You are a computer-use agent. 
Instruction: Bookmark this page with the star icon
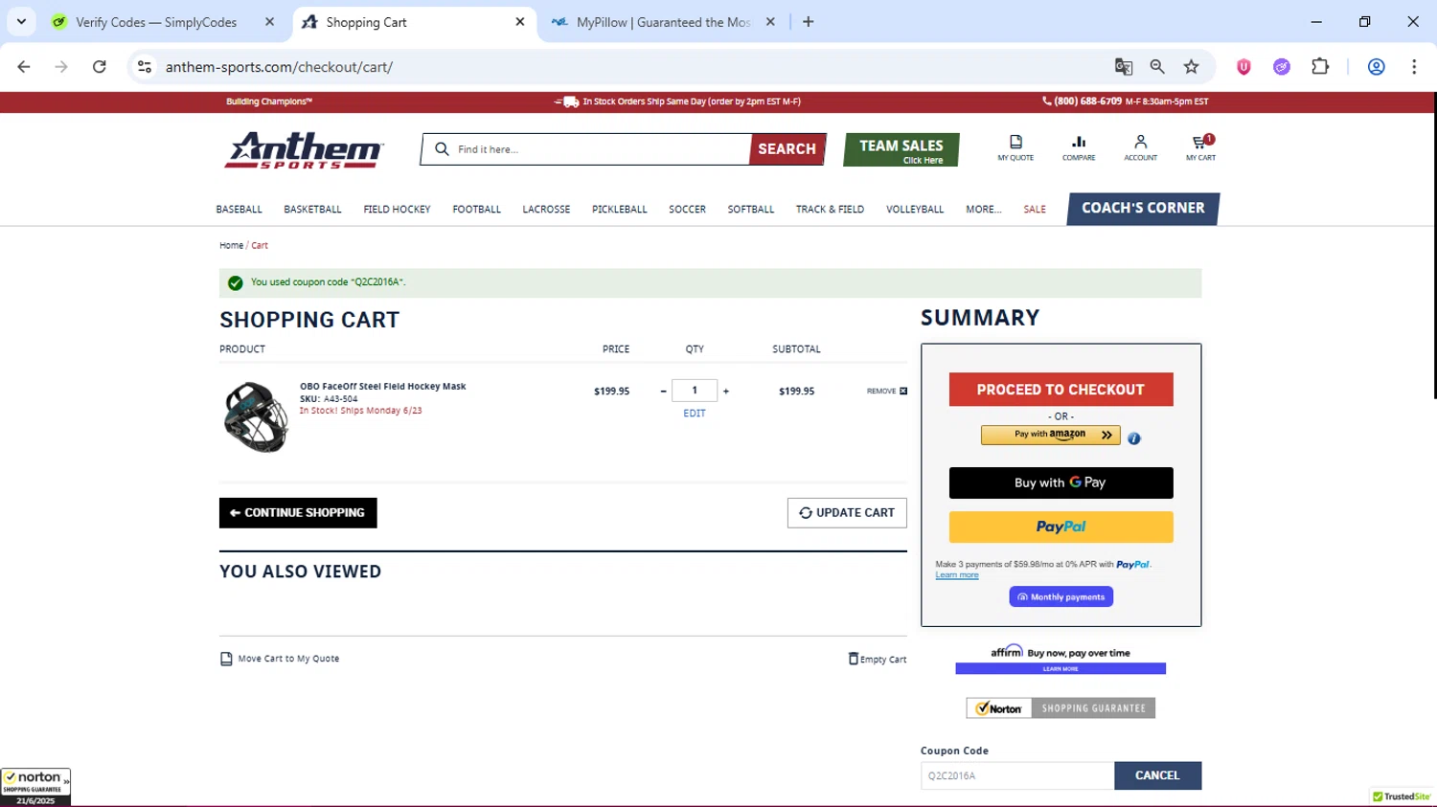tap(1191, 67)
